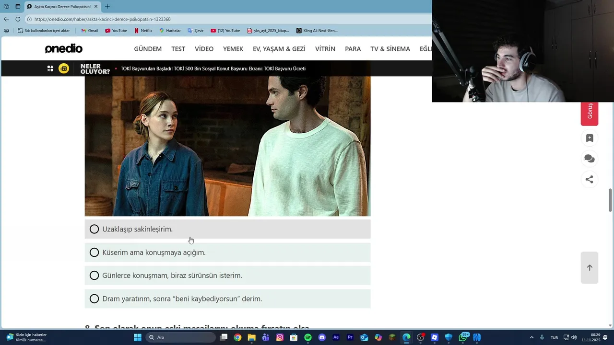This screenshot has height=345, width=614.
Task: Click the yellow news icon in the ticker bar
Action: 64,69
